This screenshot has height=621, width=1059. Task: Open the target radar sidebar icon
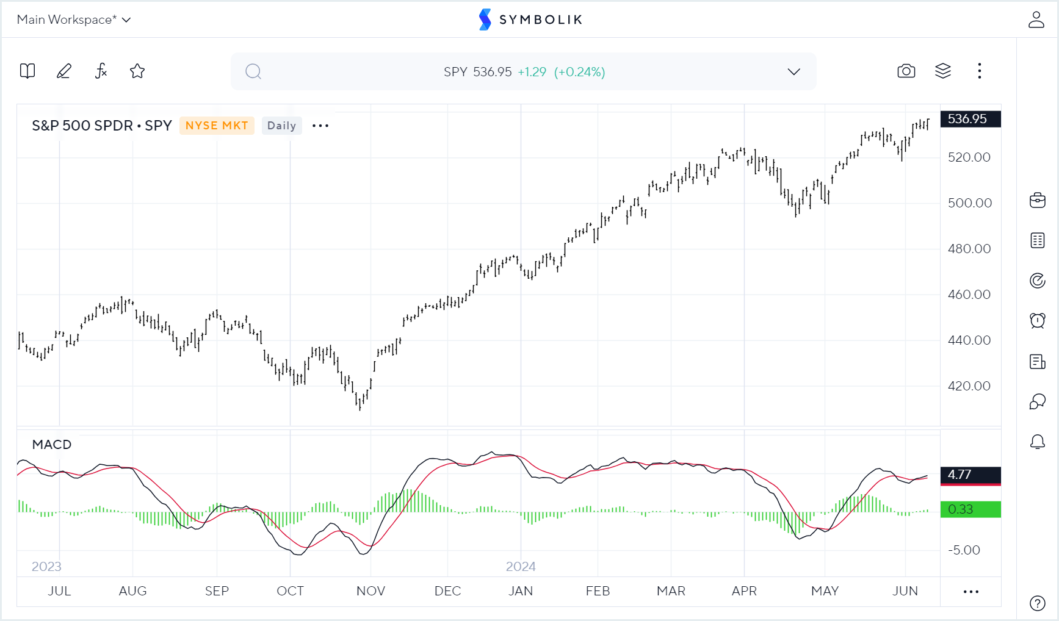click(1038, 281)
